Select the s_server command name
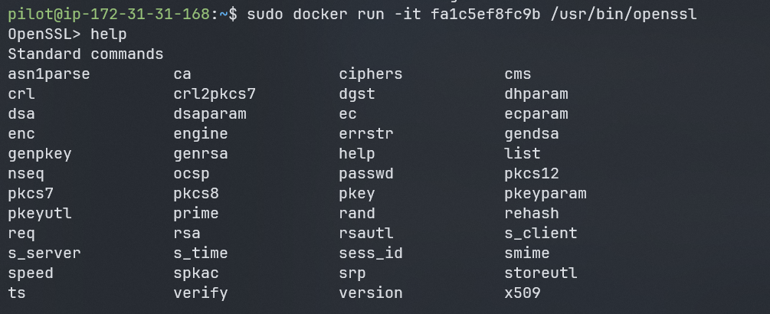Viewport: 770px width, 314px height. [x=44, y=253]
